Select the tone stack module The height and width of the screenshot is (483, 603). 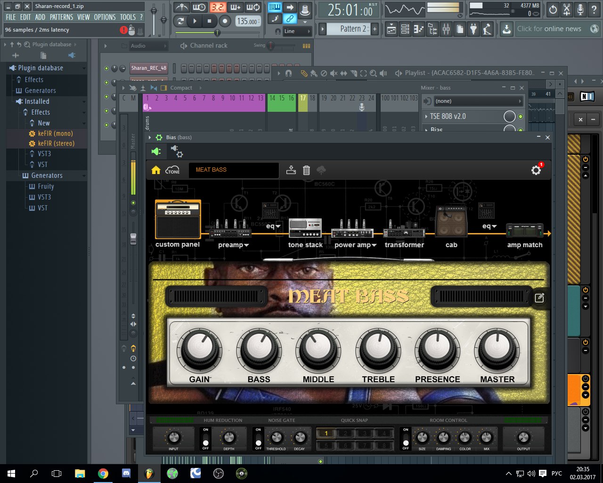point(305,228)
